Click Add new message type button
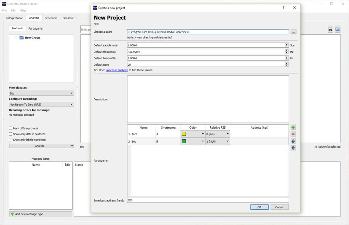Viewport: 349px width, 225px height. click(x=41, y=214)
